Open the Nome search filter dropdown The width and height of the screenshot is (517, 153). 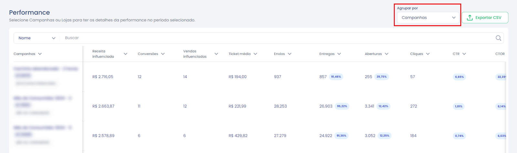coord(37,38)
